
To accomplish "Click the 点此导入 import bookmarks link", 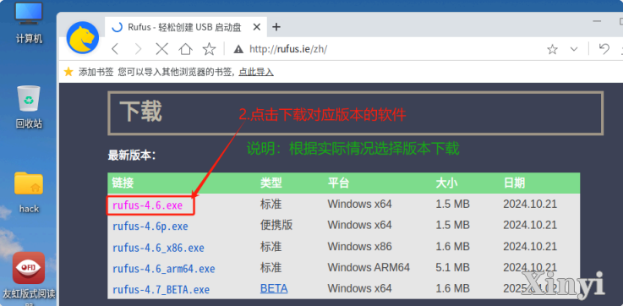I will [x=256, y=72].
